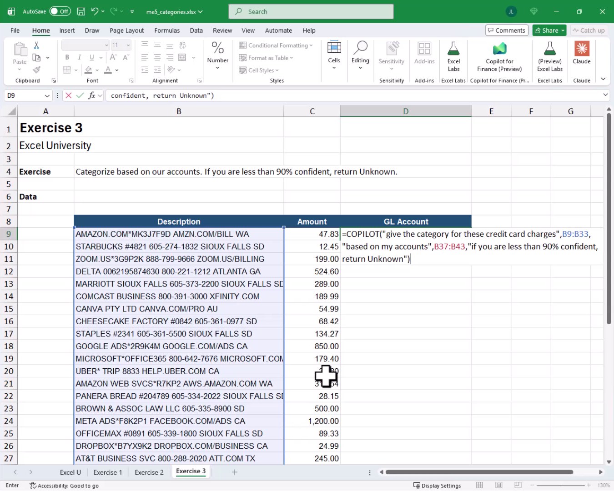Switch on the AutoSave toggle
Screen dimensions: 614x491
60,11
